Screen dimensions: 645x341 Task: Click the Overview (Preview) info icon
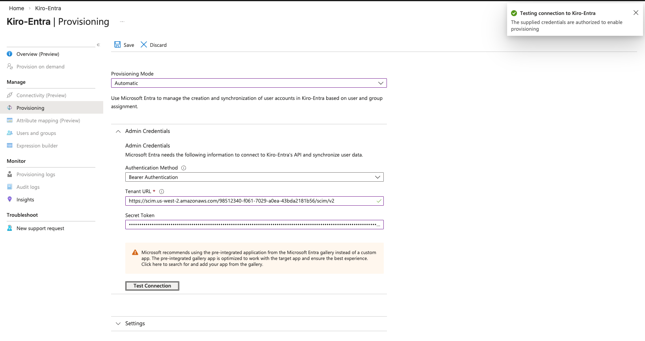click(x=10, y=54)
